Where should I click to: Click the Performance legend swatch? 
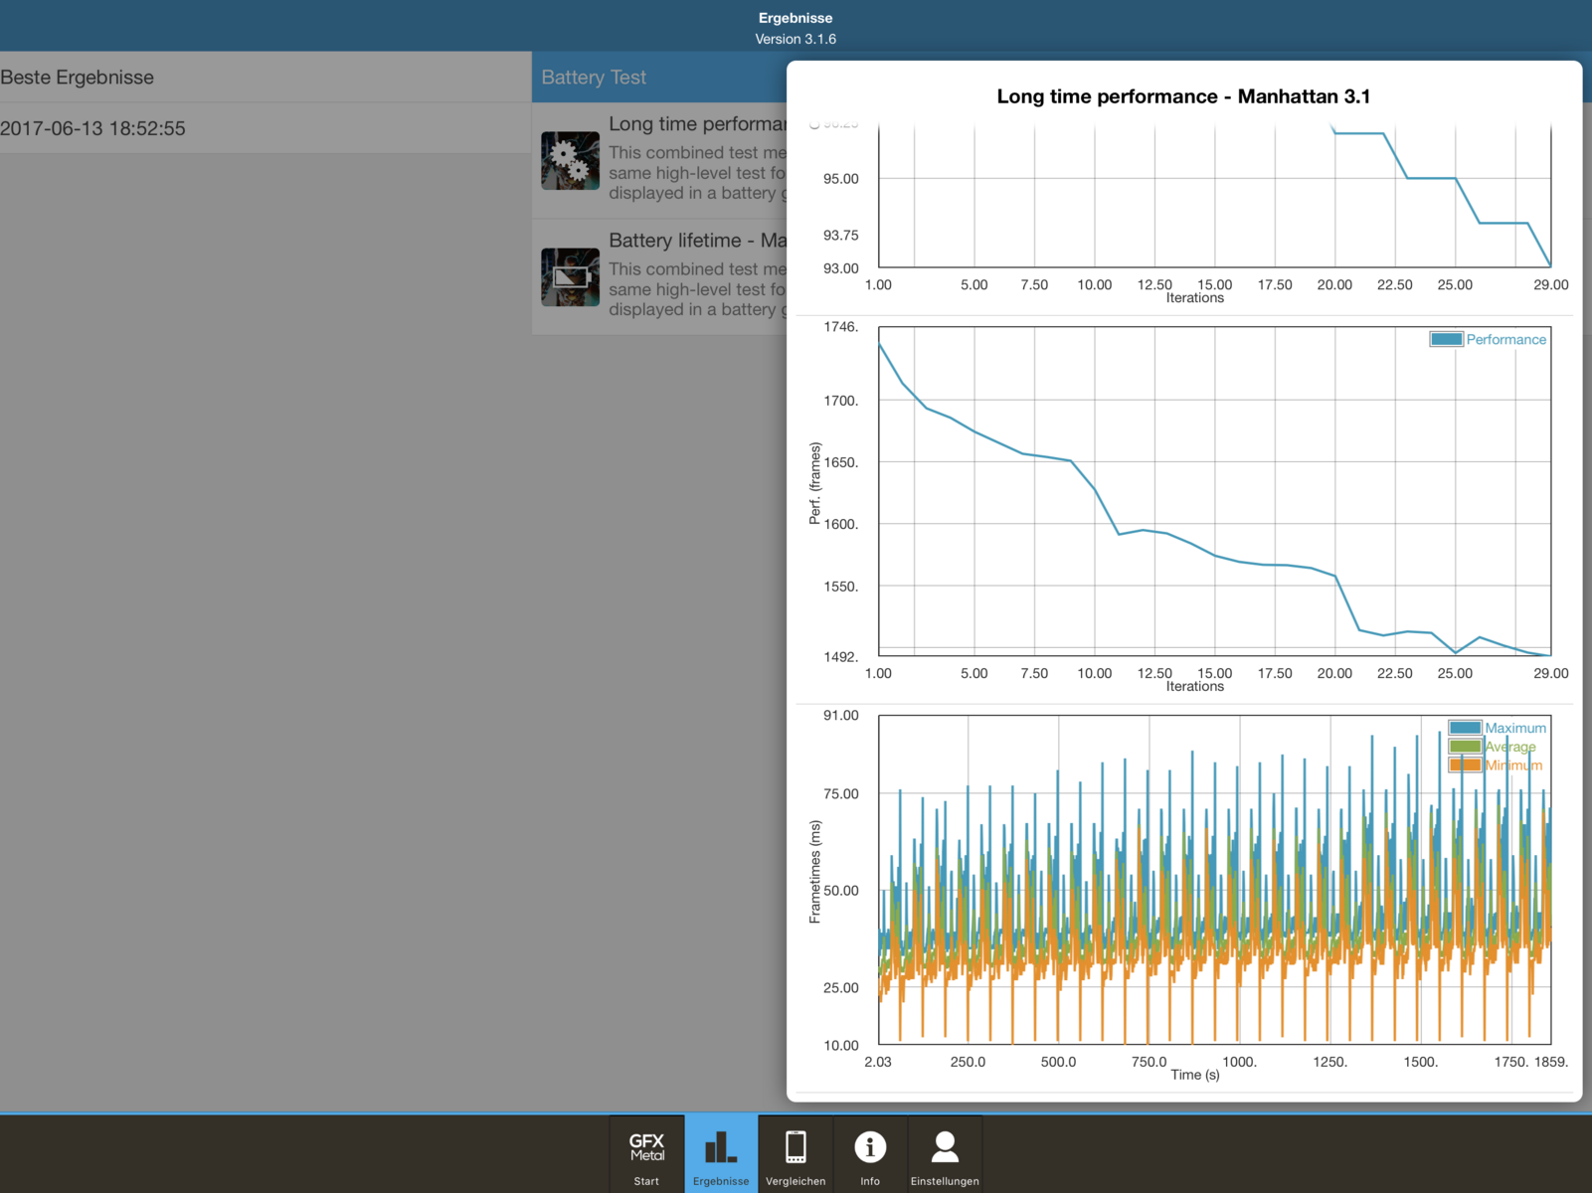tap(1446, 339)
